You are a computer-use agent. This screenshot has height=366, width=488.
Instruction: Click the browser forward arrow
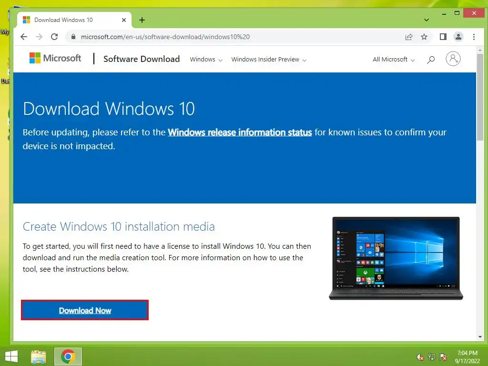tap(39, 37)
